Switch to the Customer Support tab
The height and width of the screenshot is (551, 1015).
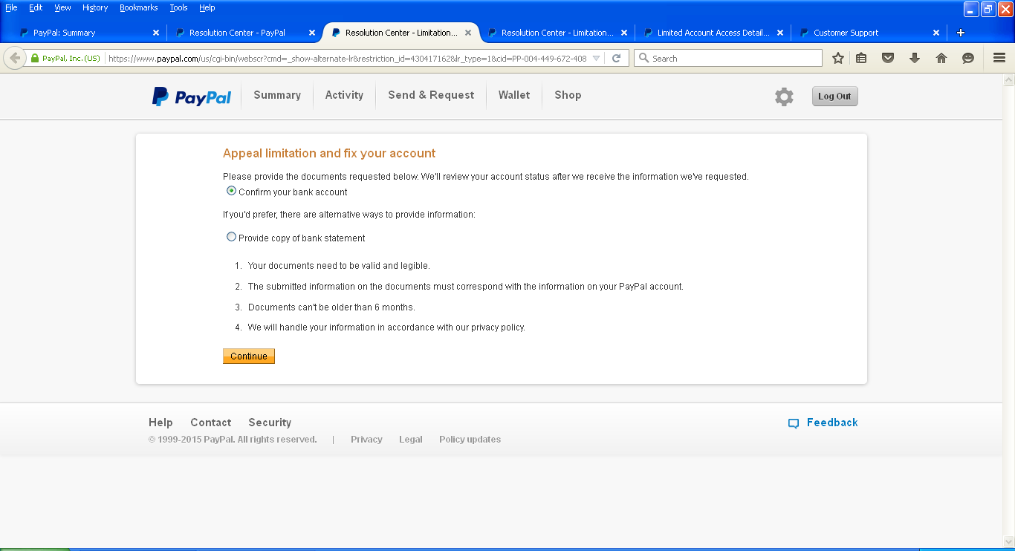[846, 33]
